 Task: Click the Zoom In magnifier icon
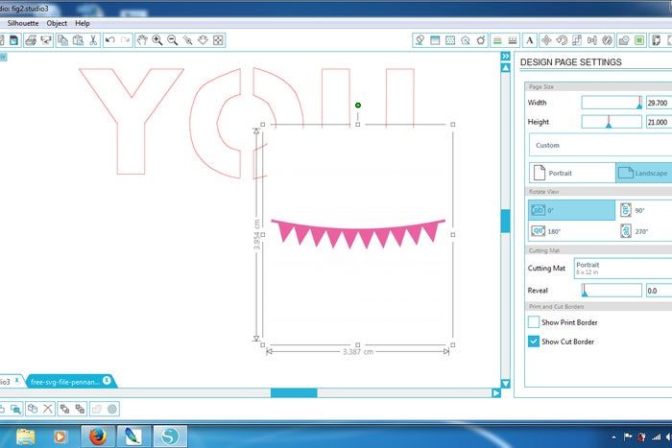[x=156, y=40]
